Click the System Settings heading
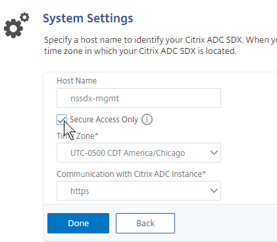This screenshot has height=242, width=277. point(88,18)
